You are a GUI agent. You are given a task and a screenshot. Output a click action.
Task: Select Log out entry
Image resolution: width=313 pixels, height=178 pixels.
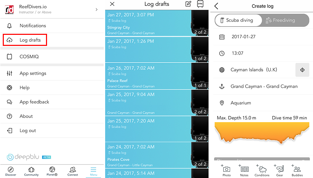point(52,131)
